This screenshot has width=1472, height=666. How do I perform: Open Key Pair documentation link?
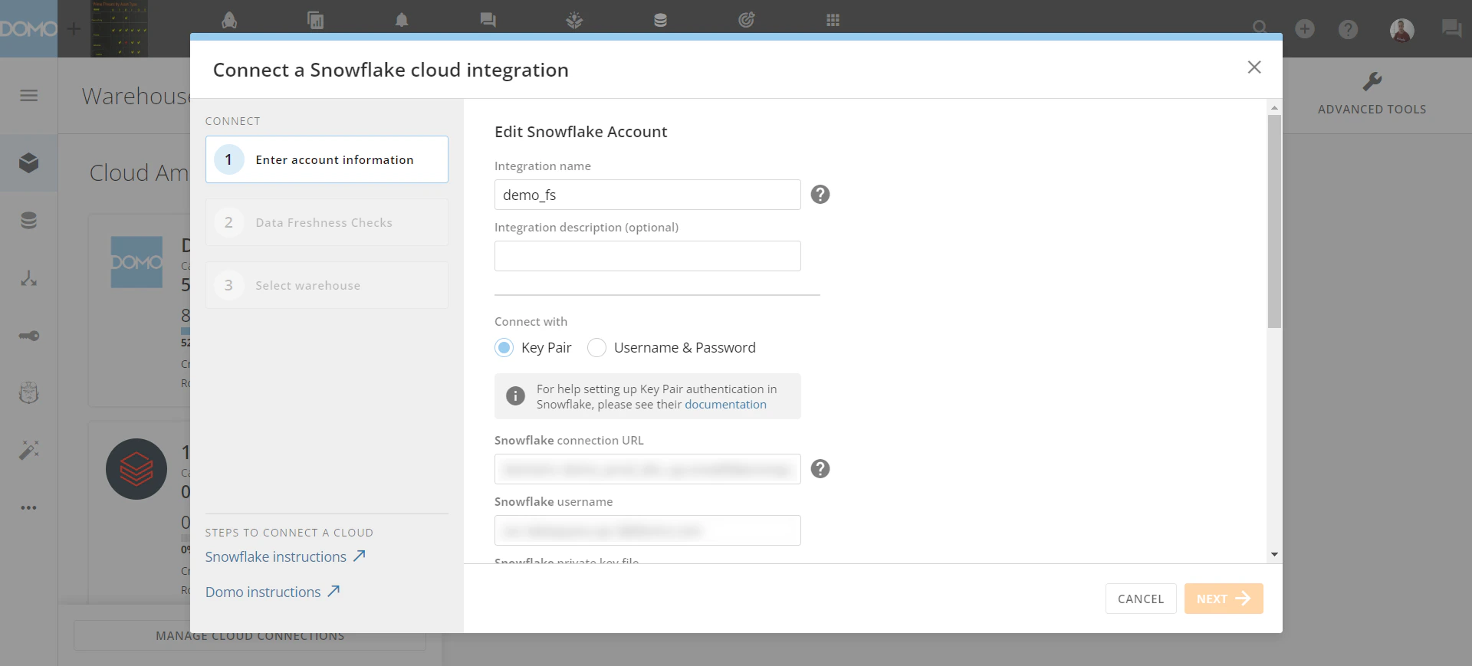click(x=725, y=405)
